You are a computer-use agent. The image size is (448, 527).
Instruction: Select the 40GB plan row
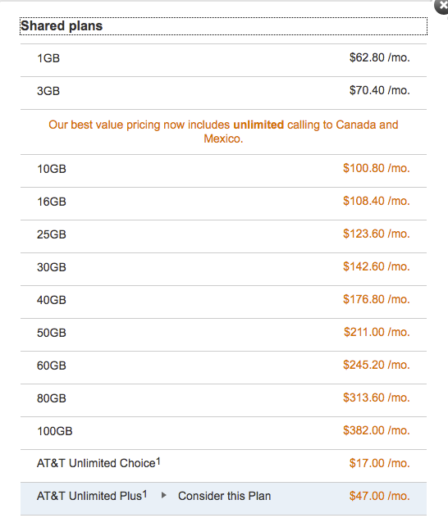tap(223, 302)
